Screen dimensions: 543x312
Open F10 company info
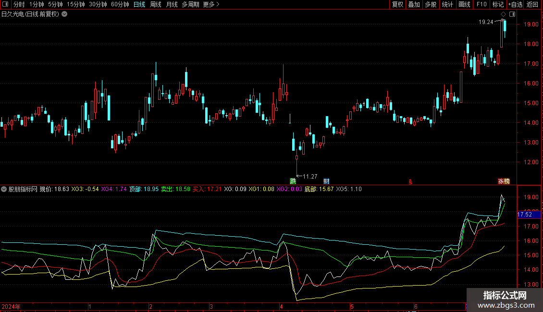click(481, 4)
